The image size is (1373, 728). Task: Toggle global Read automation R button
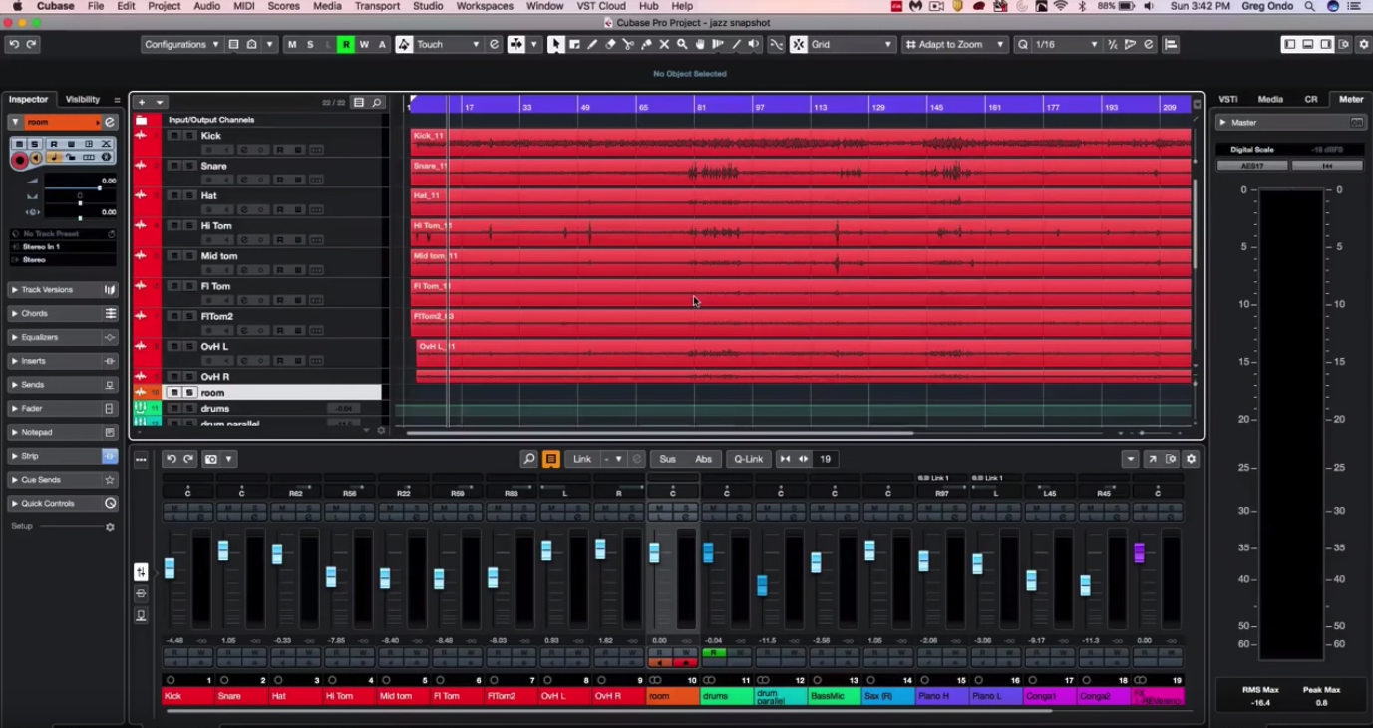pyautogui.click(x=346, y=44)
